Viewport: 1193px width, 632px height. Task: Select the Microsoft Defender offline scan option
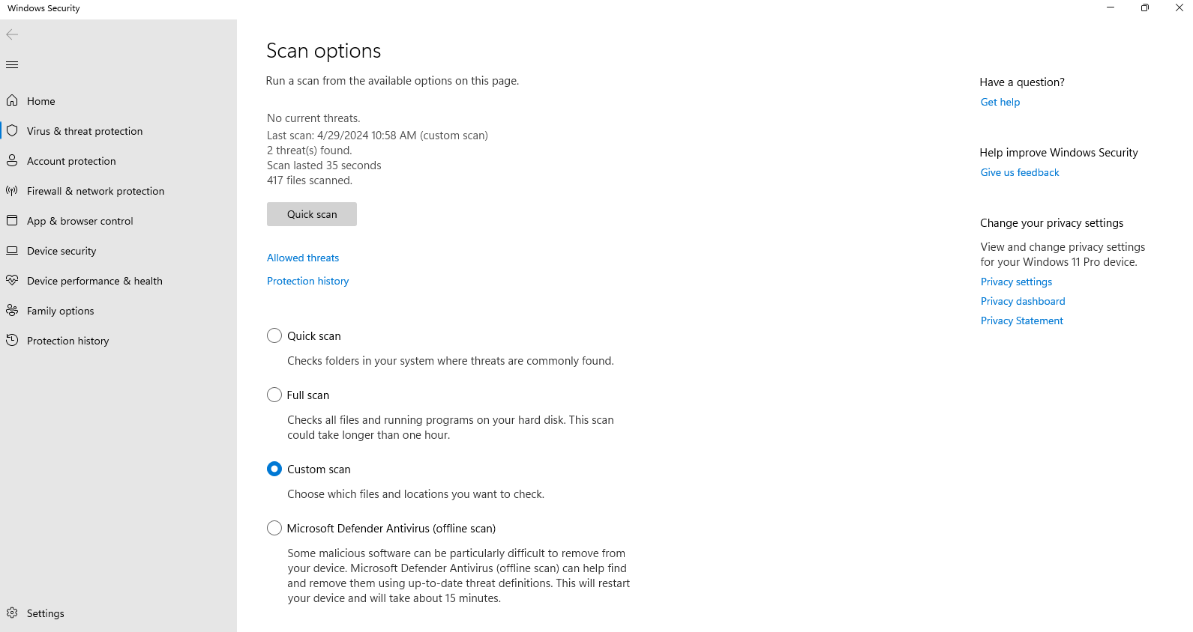click(x=274, y=528)
